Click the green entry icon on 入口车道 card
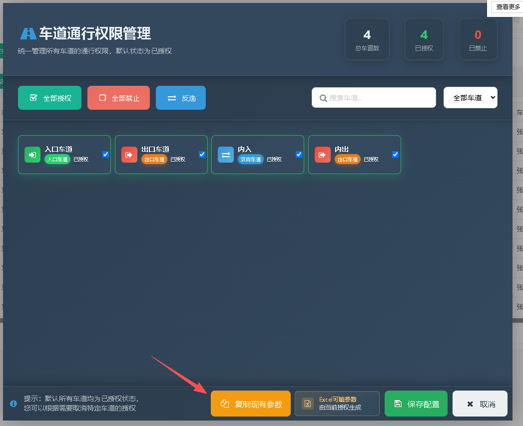This screenshot has width=523, height=426. (x=32, y=155)
